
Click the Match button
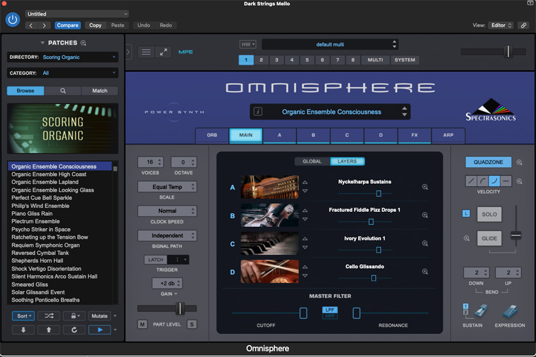tap(99, 91)
